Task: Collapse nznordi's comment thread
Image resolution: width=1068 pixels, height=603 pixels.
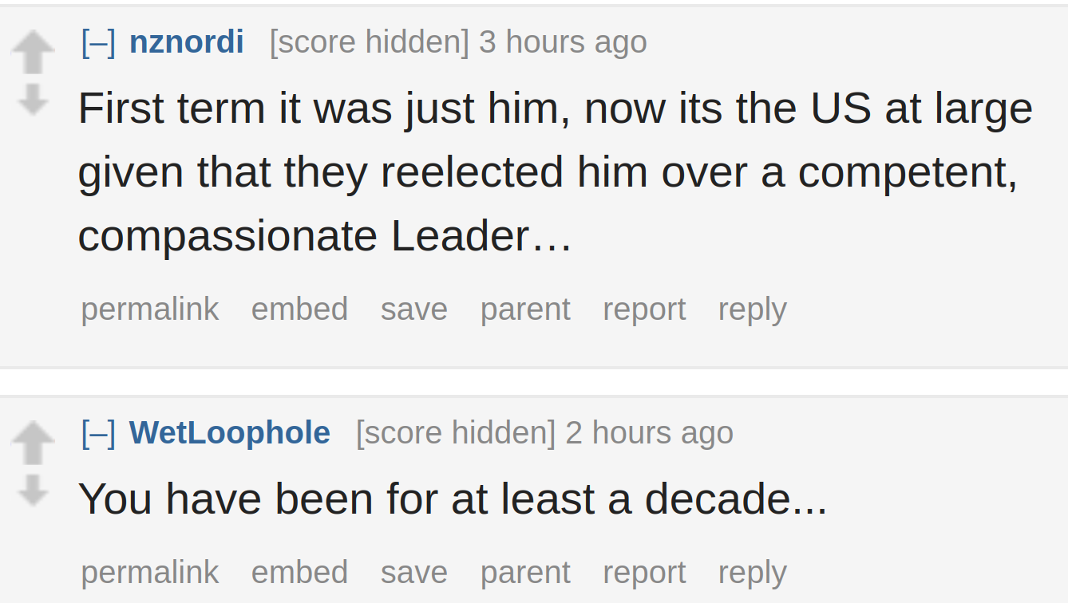Action: click(x=98, y=41)
